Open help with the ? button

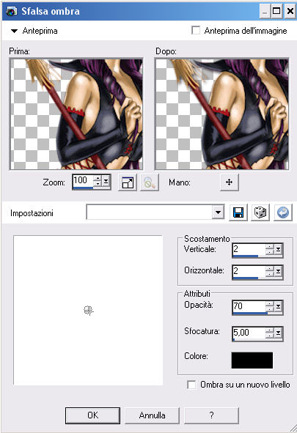coord(211,415)
